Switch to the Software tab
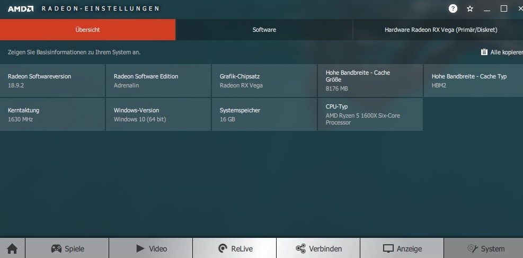 click(264, 30)
